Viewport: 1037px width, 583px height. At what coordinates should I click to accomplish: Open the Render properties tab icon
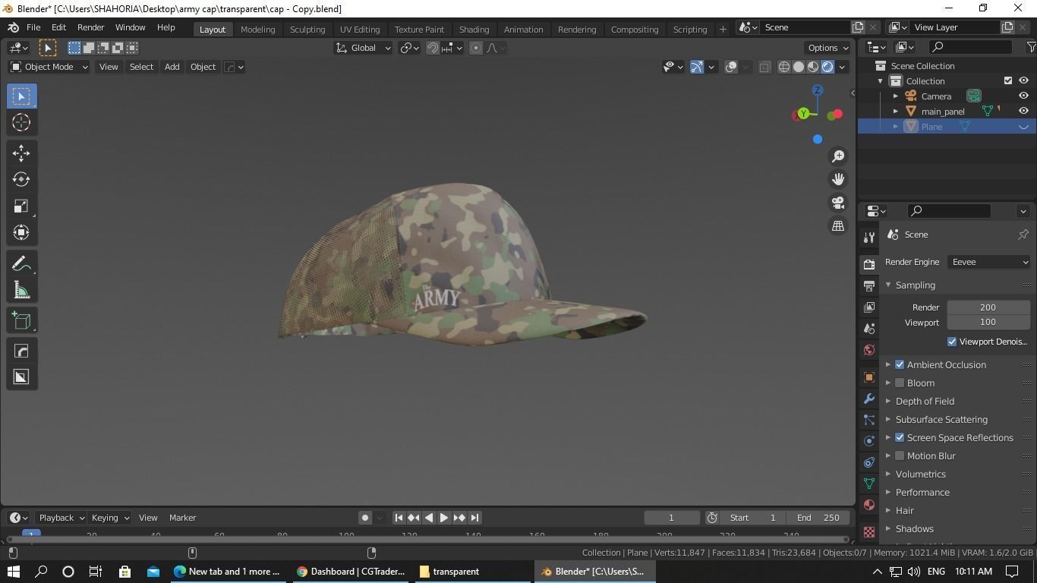click(869, 264)
